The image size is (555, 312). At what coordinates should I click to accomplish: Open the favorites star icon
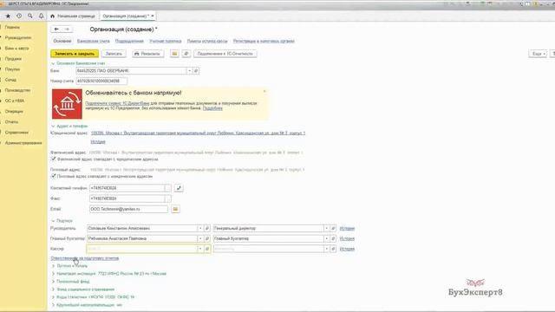8,16
